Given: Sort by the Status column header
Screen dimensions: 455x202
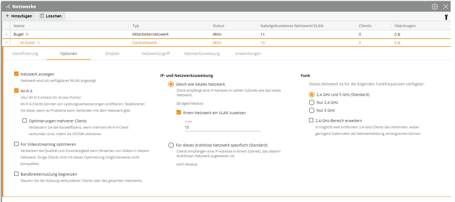Looking at the screenshot, I should [219, 26].
